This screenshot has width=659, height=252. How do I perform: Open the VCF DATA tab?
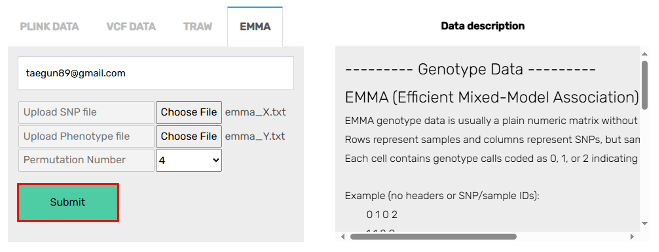131,27
